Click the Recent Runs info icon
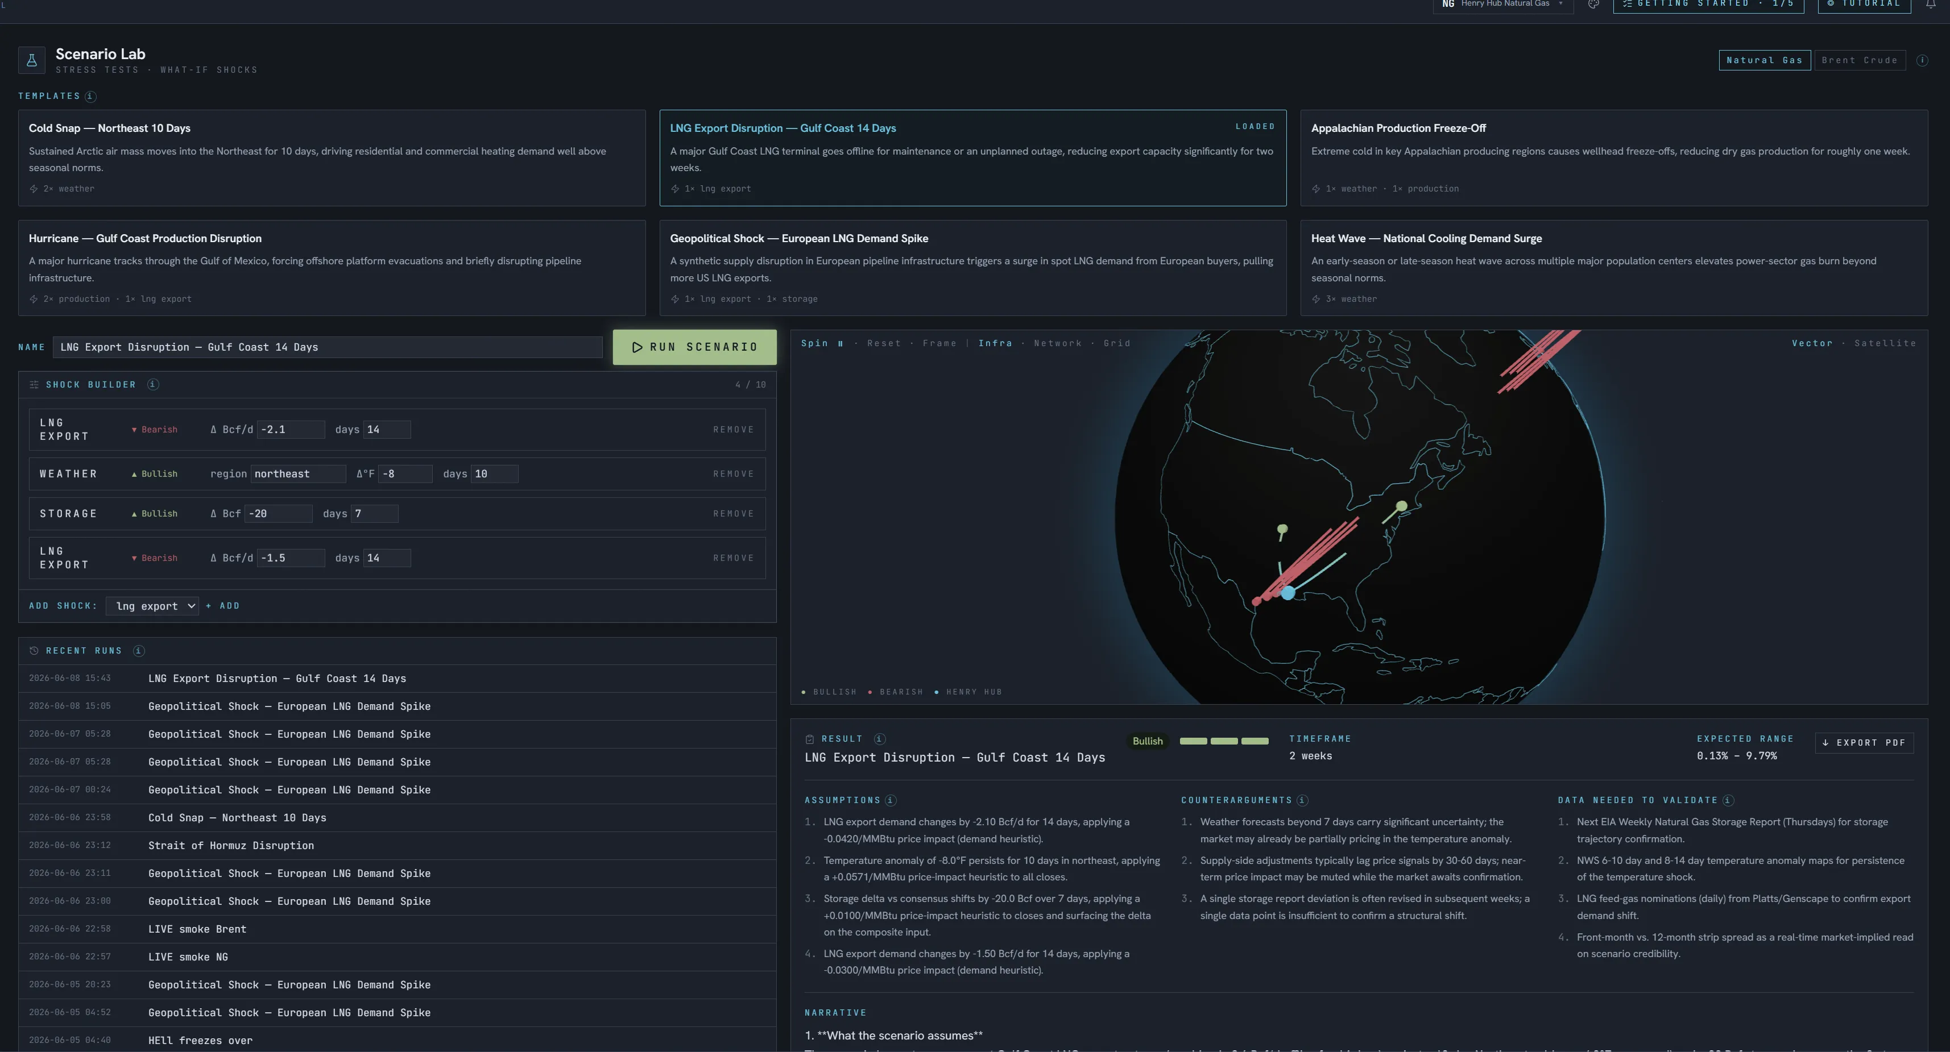Screen dimensions: 1950x1052 (x=139, y=650)
